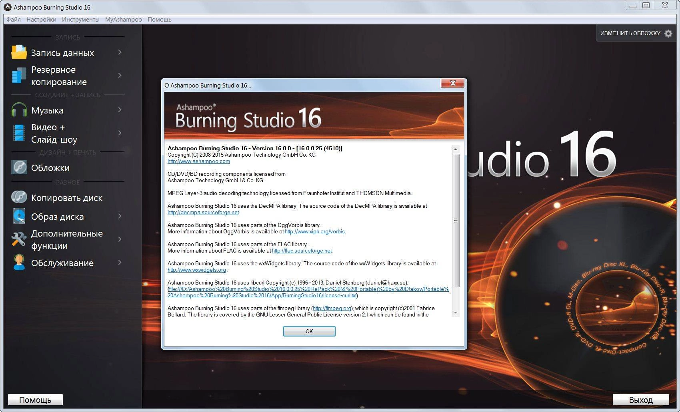
Task: Confirm the About dialog with OK
Action: 309,331
